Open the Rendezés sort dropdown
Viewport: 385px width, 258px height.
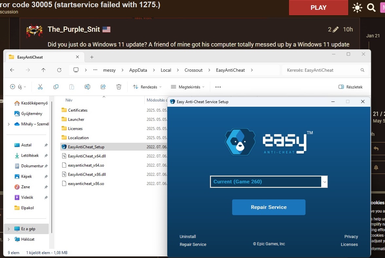point(147,87)
